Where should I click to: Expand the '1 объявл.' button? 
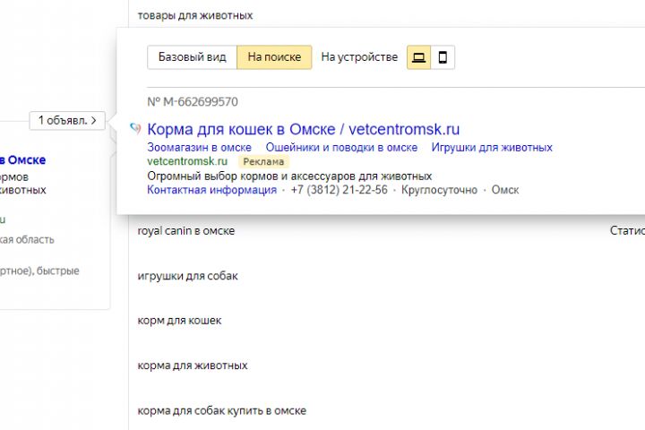click(x=67, y=121)
